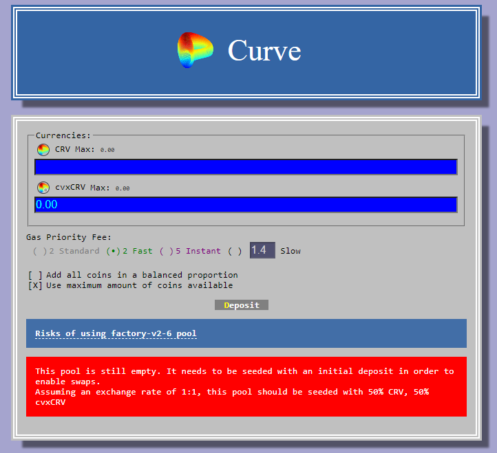Click the custom gas fee box showing 1.4
This screenshot has height=453, width=497.
click(262, 251)
